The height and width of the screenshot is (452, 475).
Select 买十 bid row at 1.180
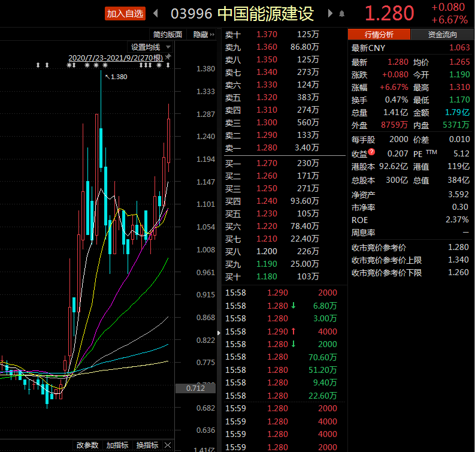click(x=284, y=276)
